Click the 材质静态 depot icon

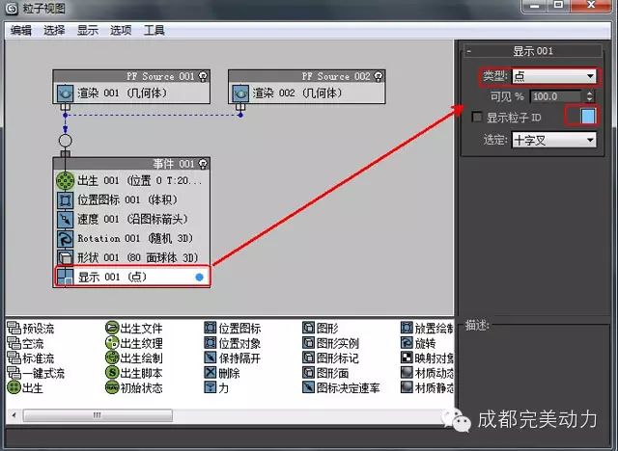[407, 387]
